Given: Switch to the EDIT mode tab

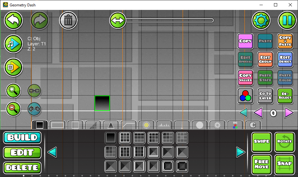Looking at the screenshot, I should (x=22, y=152).
